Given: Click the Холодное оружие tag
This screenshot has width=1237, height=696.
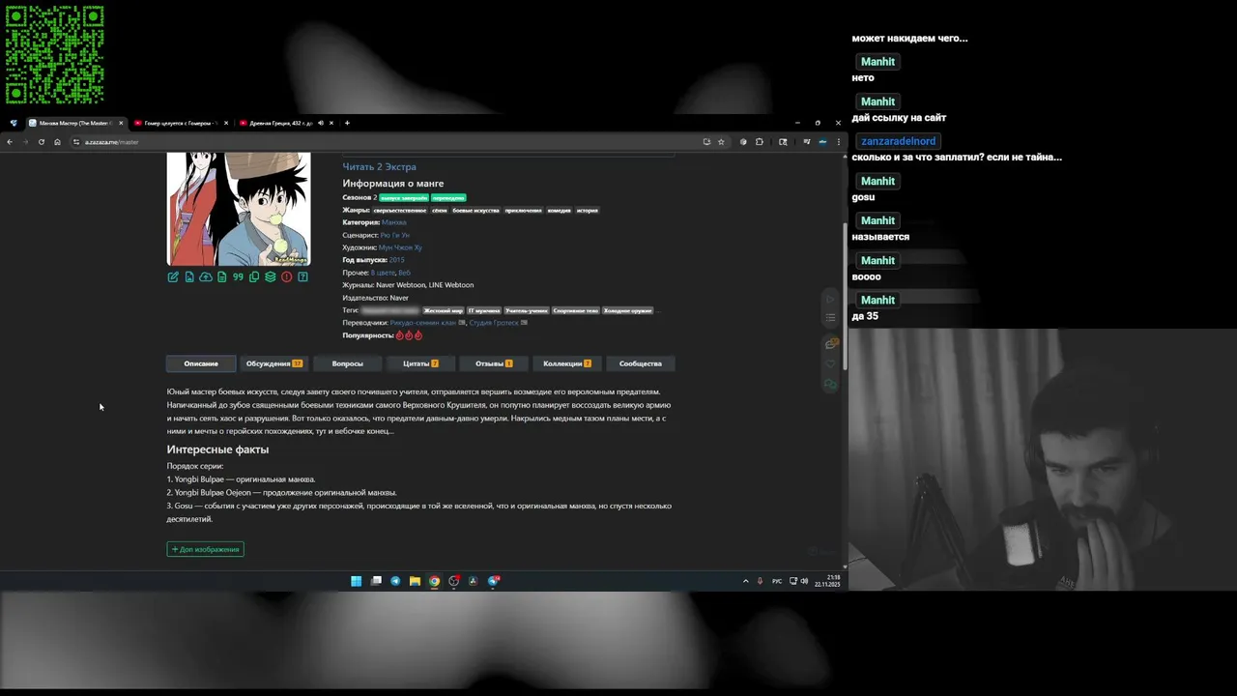Looking at the screenshot, I should click(x=628, y=310).
